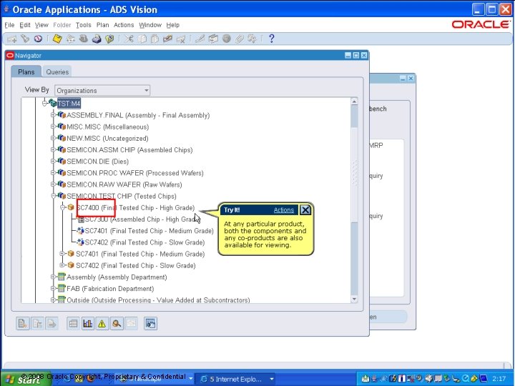515x386 pixels.
Task: Click the last window-arrow icon in Navigator bottom toolbar
Action: pyautogui.click(x=150, y=324)
